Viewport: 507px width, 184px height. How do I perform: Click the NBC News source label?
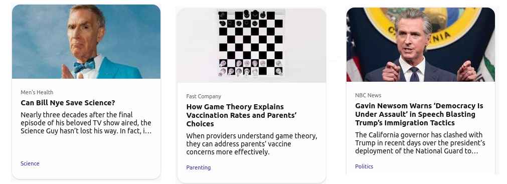(368, 95)
